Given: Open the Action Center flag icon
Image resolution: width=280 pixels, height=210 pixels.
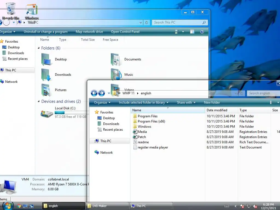Looking at the screenshot, I should 242,206.
